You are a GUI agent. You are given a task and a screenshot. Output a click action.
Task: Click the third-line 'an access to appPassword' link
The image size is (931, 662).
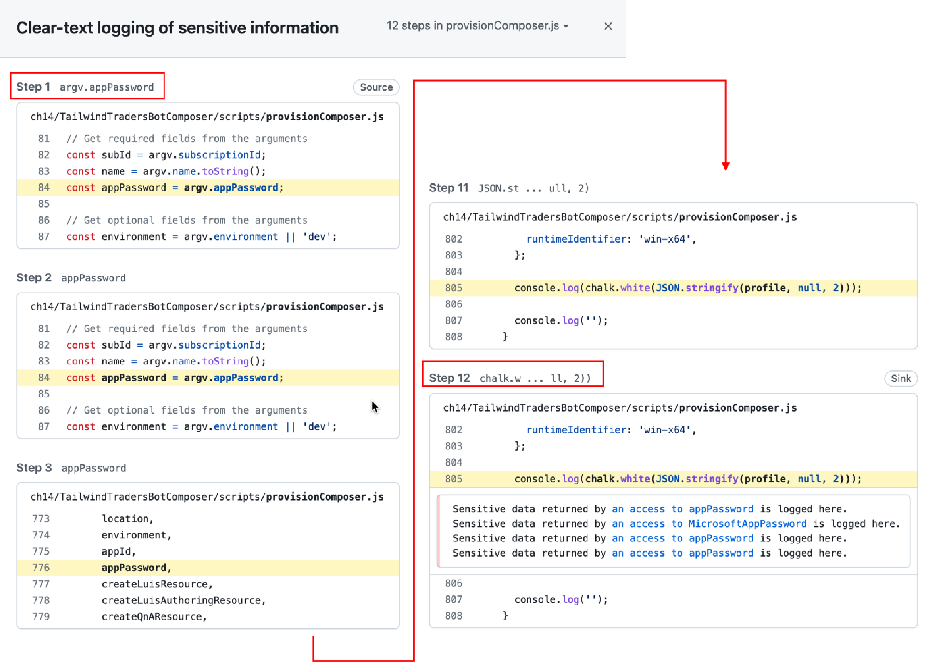[x=682, y=538]
